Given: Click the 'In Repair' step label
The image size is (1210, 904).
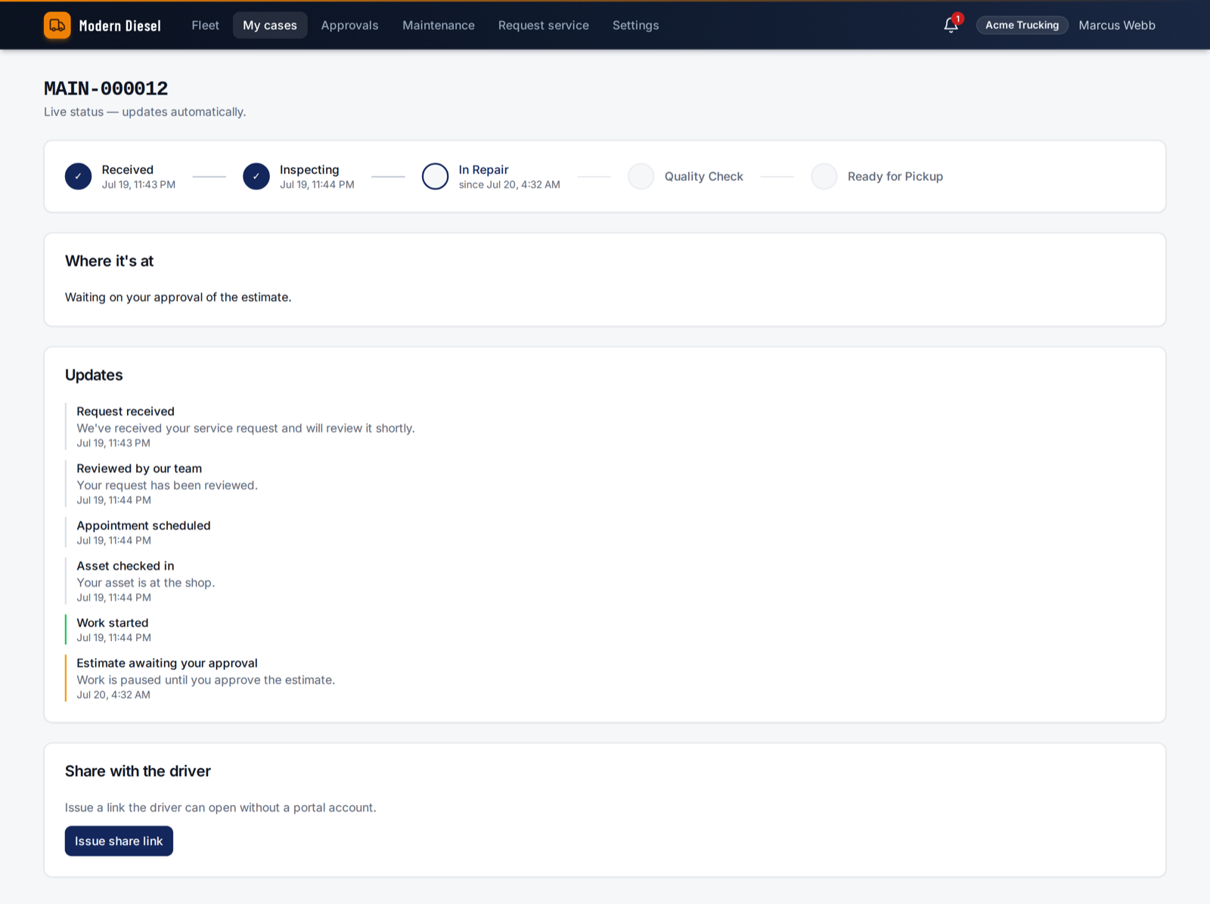Looking at the screenshot, I should 484,169.
